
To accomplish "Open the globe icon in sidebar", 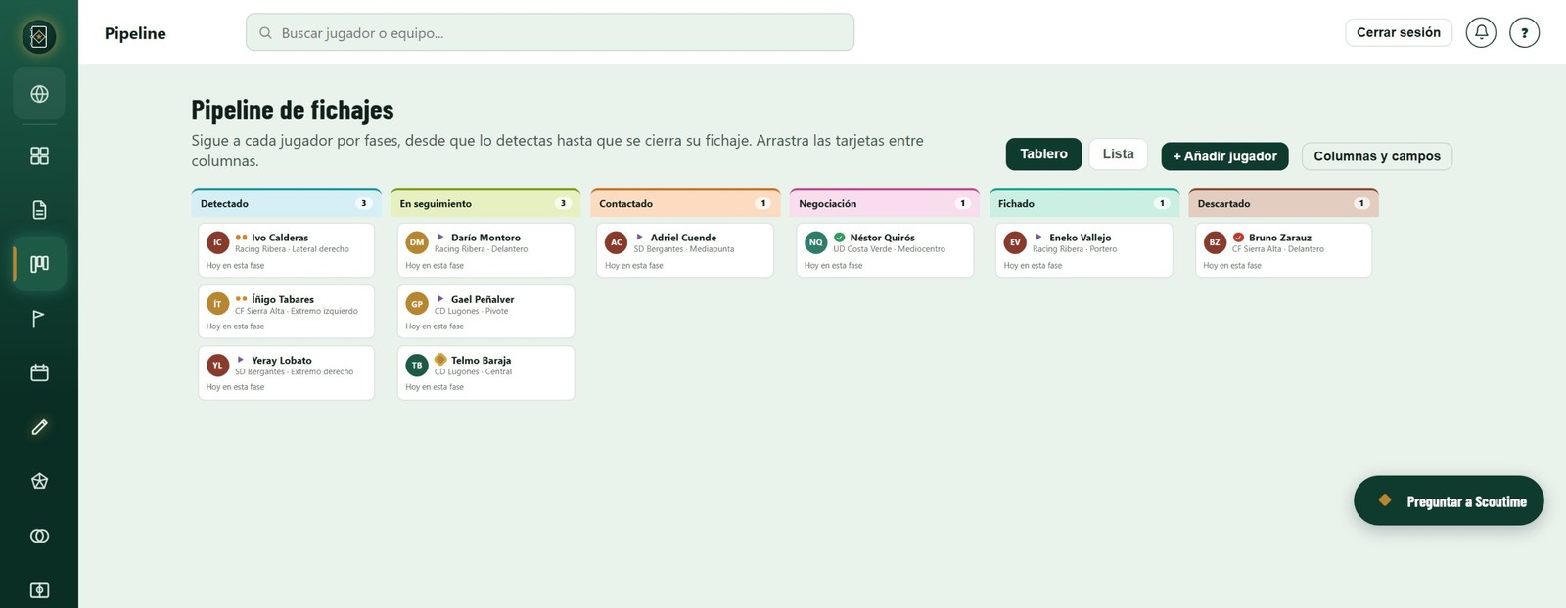I will click(x=39, y=94).
